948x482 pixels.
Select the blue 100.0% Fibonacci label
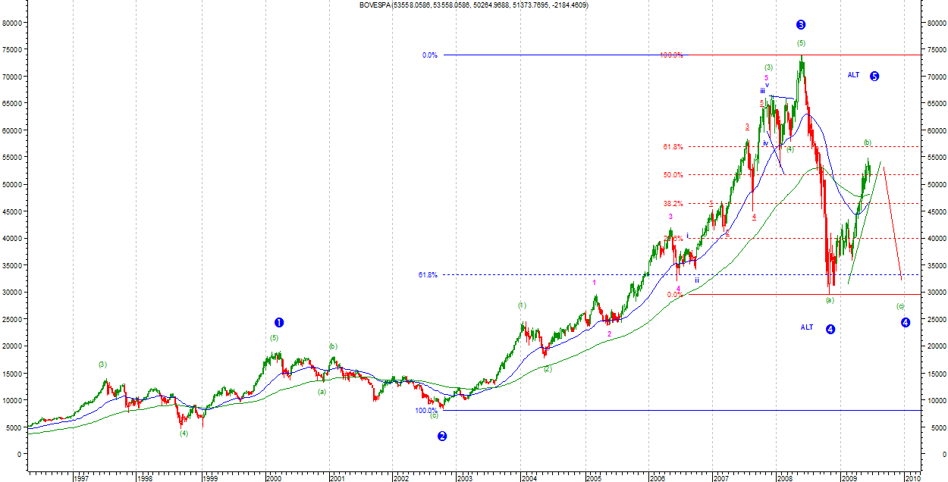pos(425,411)
